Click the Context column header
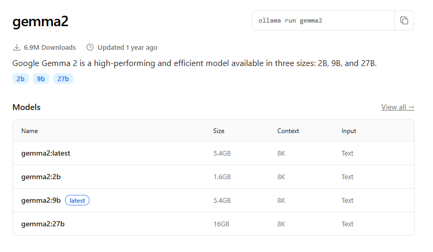Viewport: 433px width, 252px height. (x=288, y=131)
